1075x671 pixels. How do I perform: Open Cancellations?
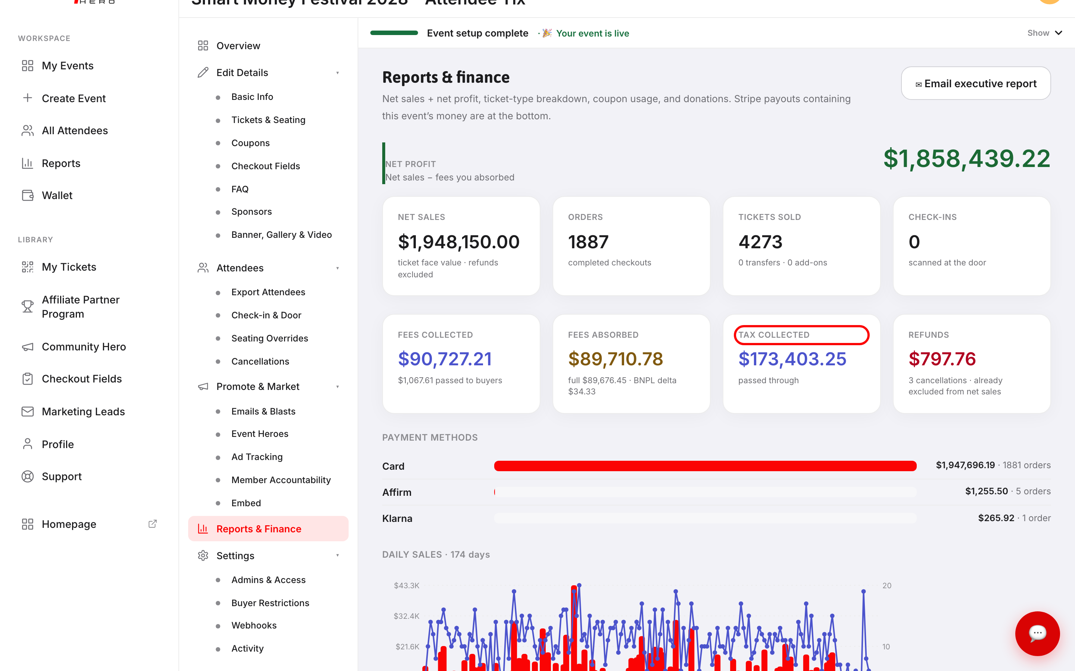[x=260, y=361]
